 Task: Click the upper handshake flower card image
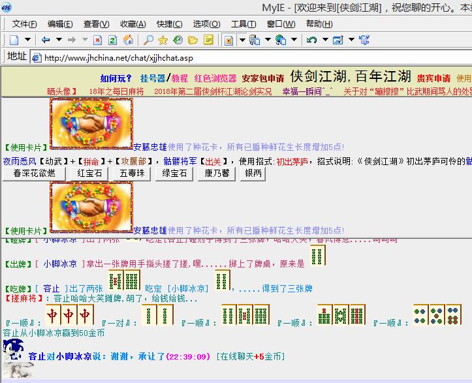[91, 124]
